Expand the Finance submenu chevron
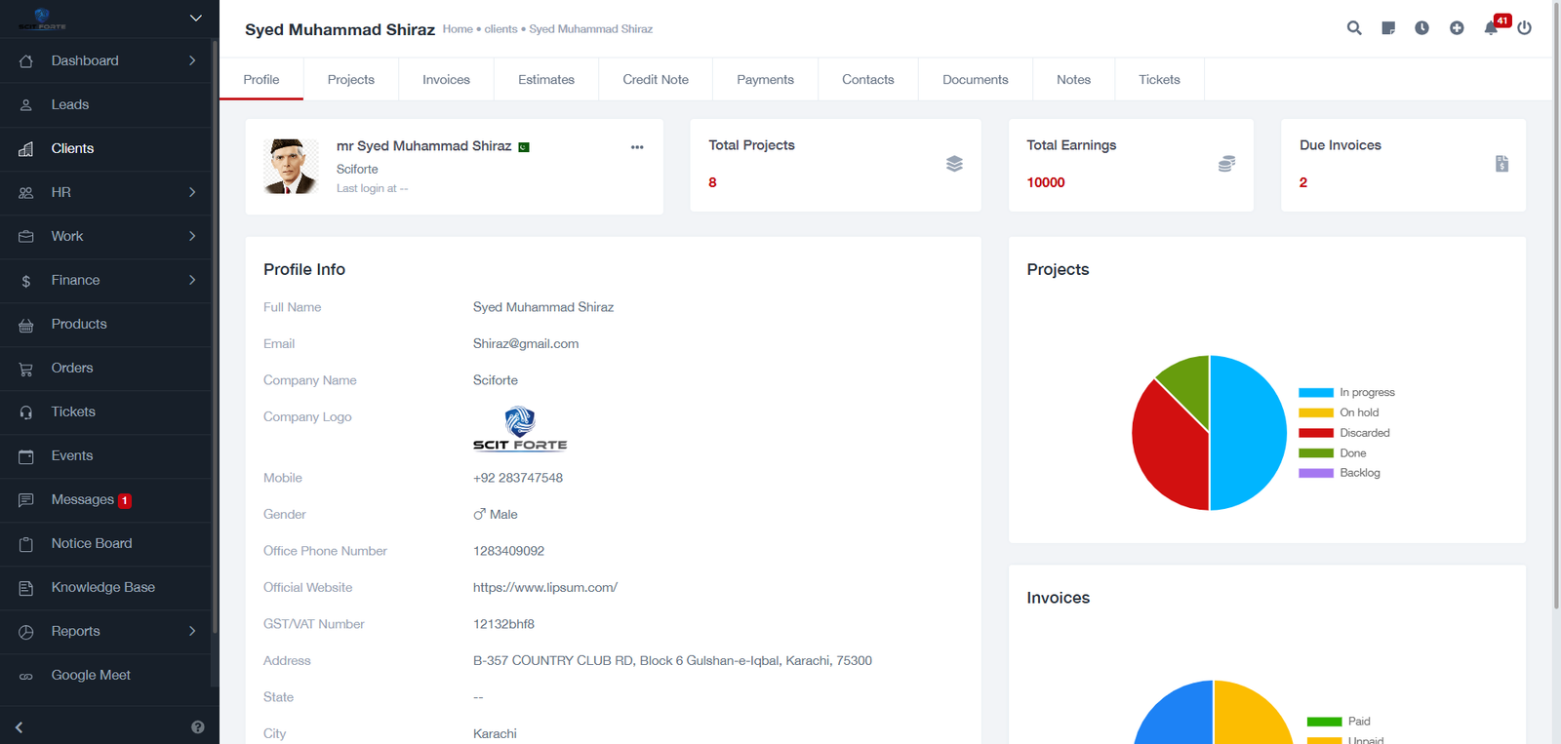The image size is (1561, 744). point(192,280)
